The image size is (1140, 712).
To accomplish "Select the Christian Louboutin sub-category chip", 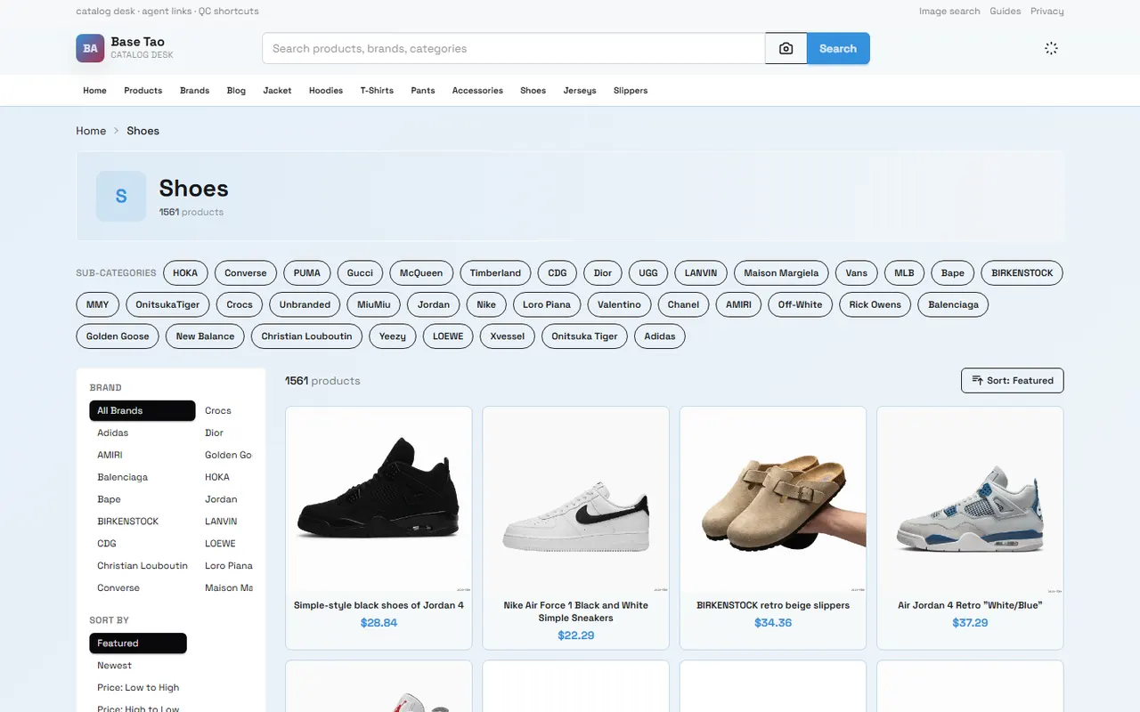I will click(307, 336).
